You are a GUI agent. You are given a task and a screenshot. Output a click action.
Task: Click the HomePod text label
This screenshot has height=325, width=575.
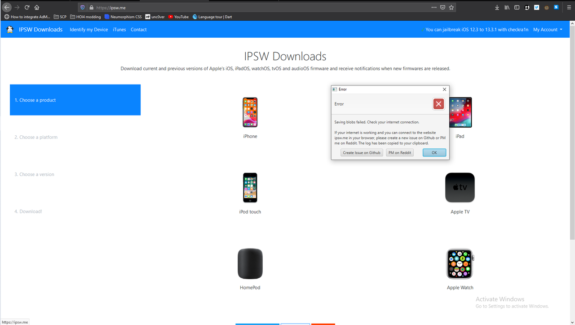[250, 288]
